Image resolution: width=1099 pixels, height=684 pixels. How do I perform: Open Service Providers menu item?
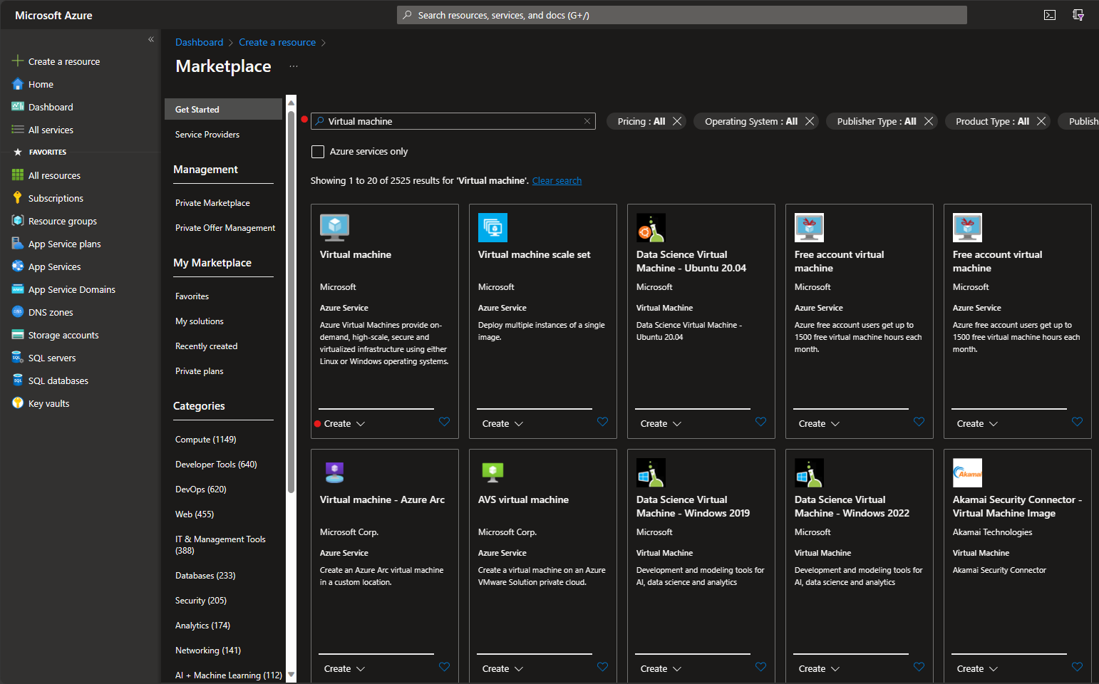pos(207,135)
